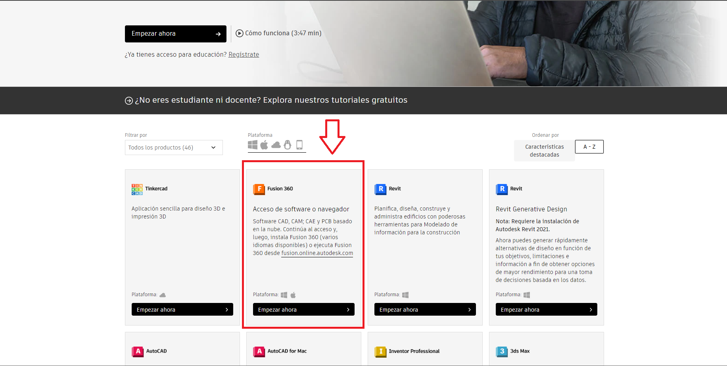
Task: Click the cloud platform icon in the Tinkercad card
Action: 163,295
